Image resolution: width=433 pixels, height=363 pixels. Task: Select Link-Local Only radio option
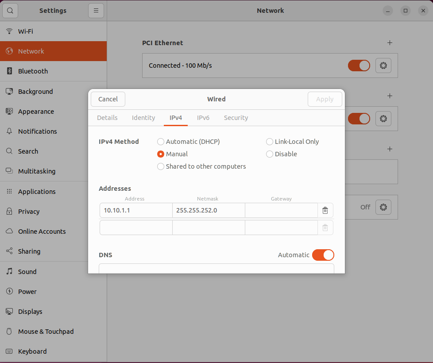270,142
